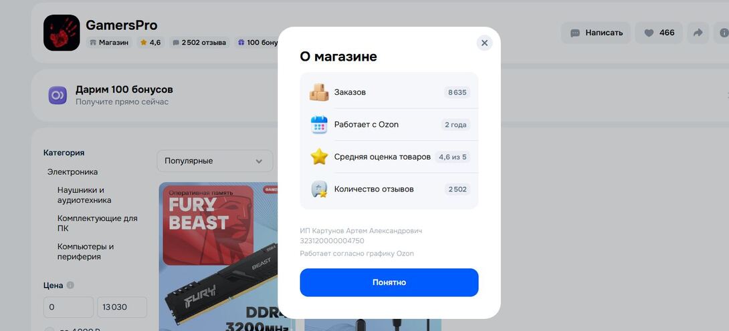Viewport: 729px width, 331px height.
Task: Click the GamersPro red hand logo
Action: click(62, 33)
